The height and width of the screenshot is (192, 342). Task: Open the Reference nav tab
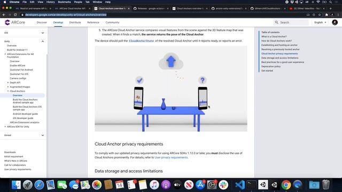coord(93,22)
